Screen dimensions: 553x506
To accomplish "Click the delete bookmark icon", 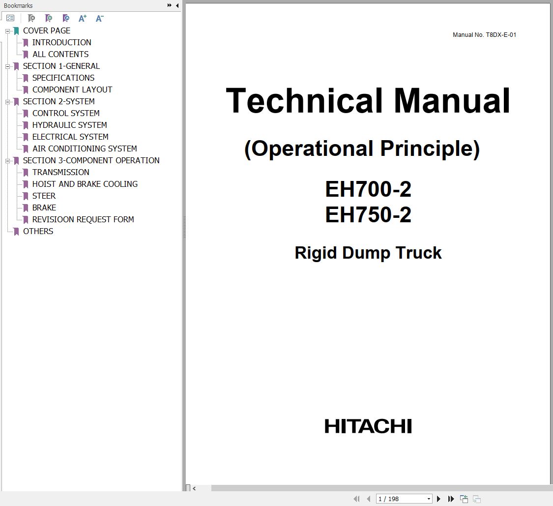I will click(x=31, y=18).
